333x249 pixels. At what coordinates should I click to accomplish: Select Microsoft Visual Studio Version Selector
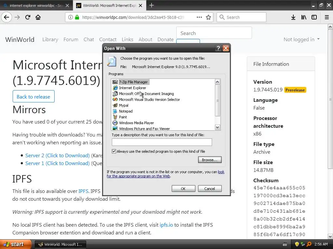[149, 99]
